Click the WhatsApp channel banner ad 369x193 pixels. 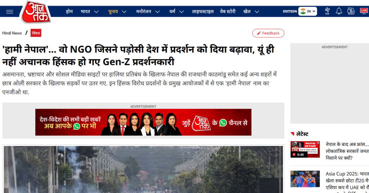tap(143, 122)
